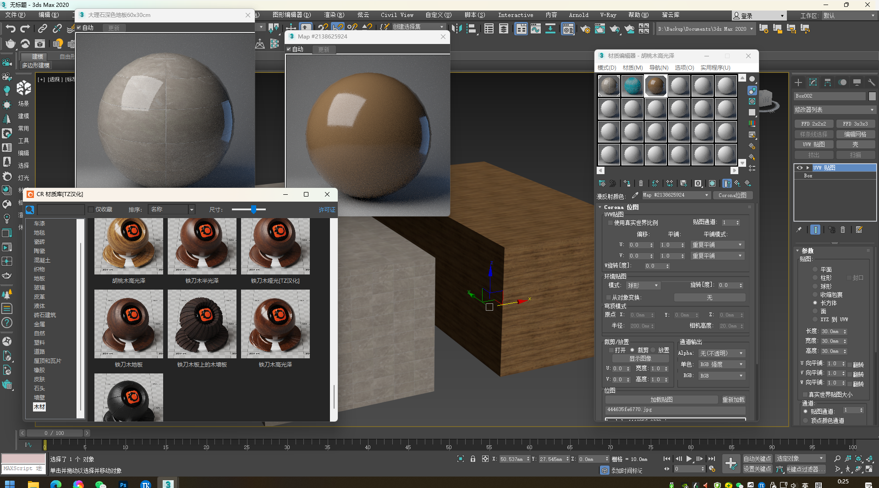
Task: Click the Render Production teapot icon
Action: [614, 29]
